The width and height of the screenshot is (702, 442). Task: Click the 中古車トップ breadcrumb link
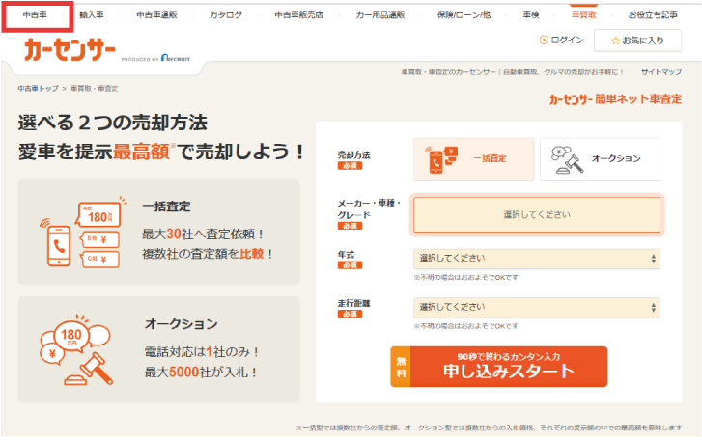(38, 89)
